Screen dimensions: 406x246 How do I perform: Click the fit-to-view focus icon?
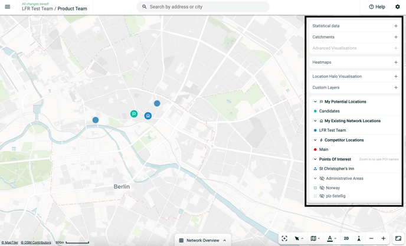(x=284, y=239)
